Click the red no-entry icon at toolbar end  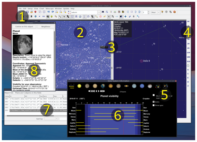coord(174,12)
